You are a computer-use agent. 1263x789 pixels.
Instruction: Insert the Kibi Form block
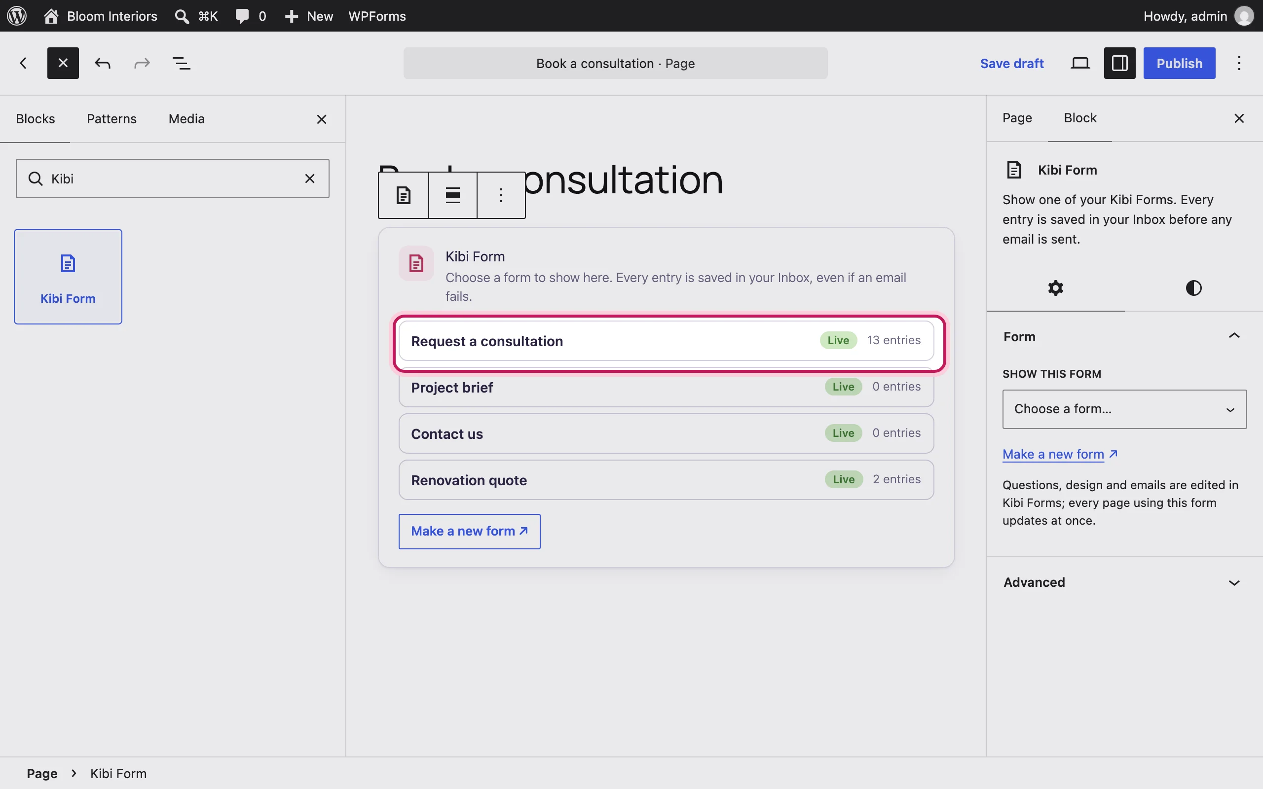[68, 277]
